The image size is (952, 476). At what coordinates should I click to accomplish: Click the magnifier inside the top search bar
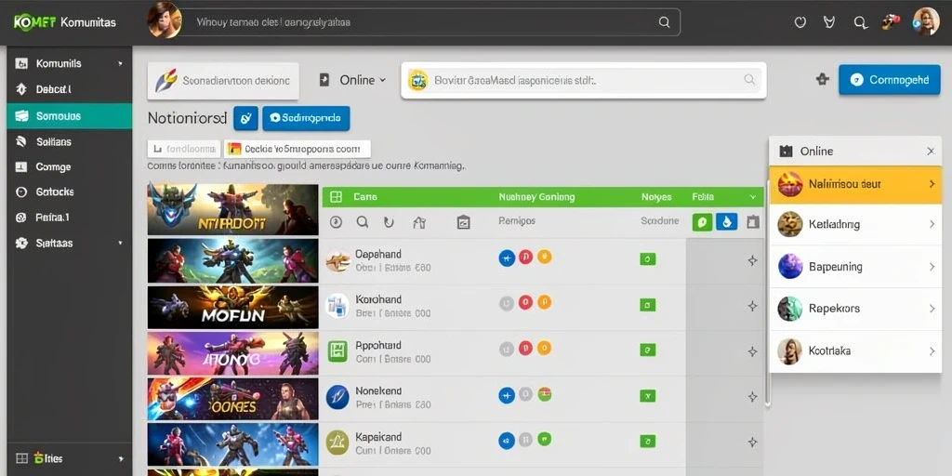point(664,22)
